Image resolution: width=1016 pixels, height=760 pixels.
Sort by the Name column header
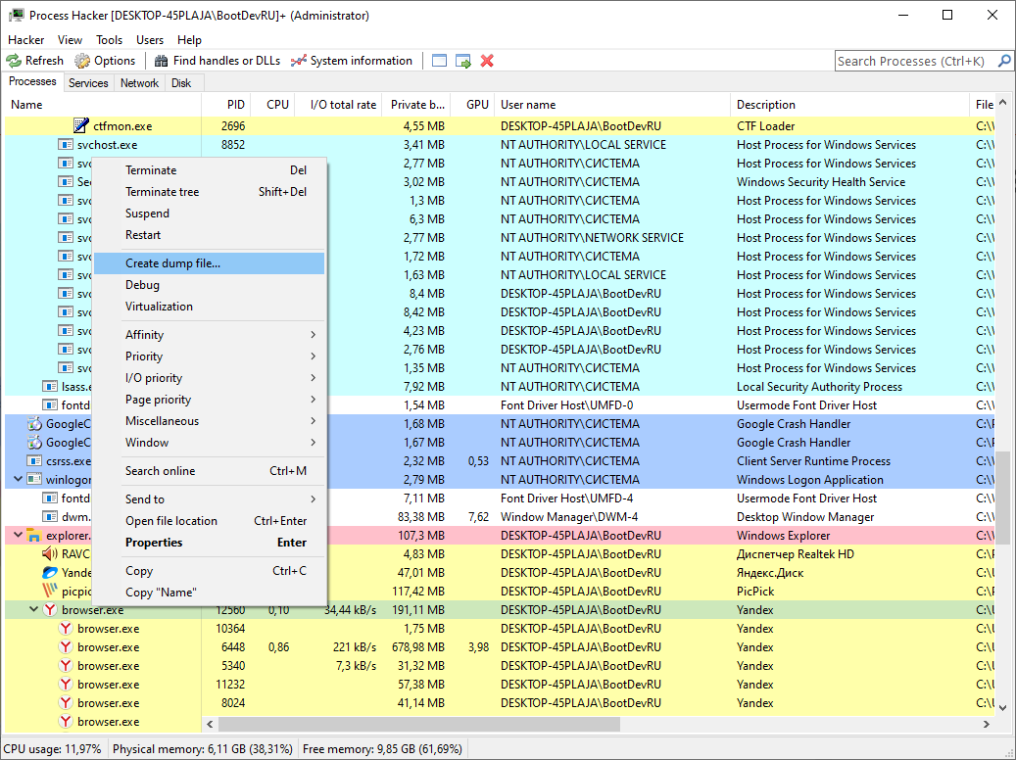[x=104, y=105]
